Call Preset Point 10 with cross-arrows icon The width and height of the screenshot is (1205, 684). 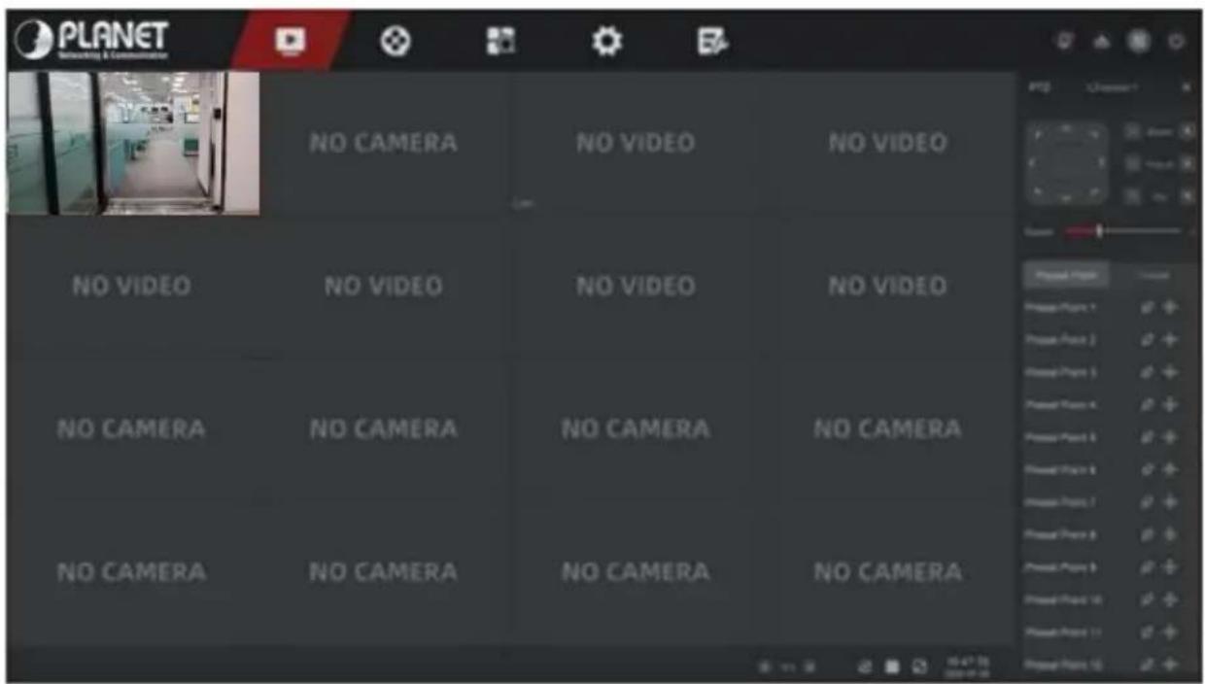(x=1170, y=599)
